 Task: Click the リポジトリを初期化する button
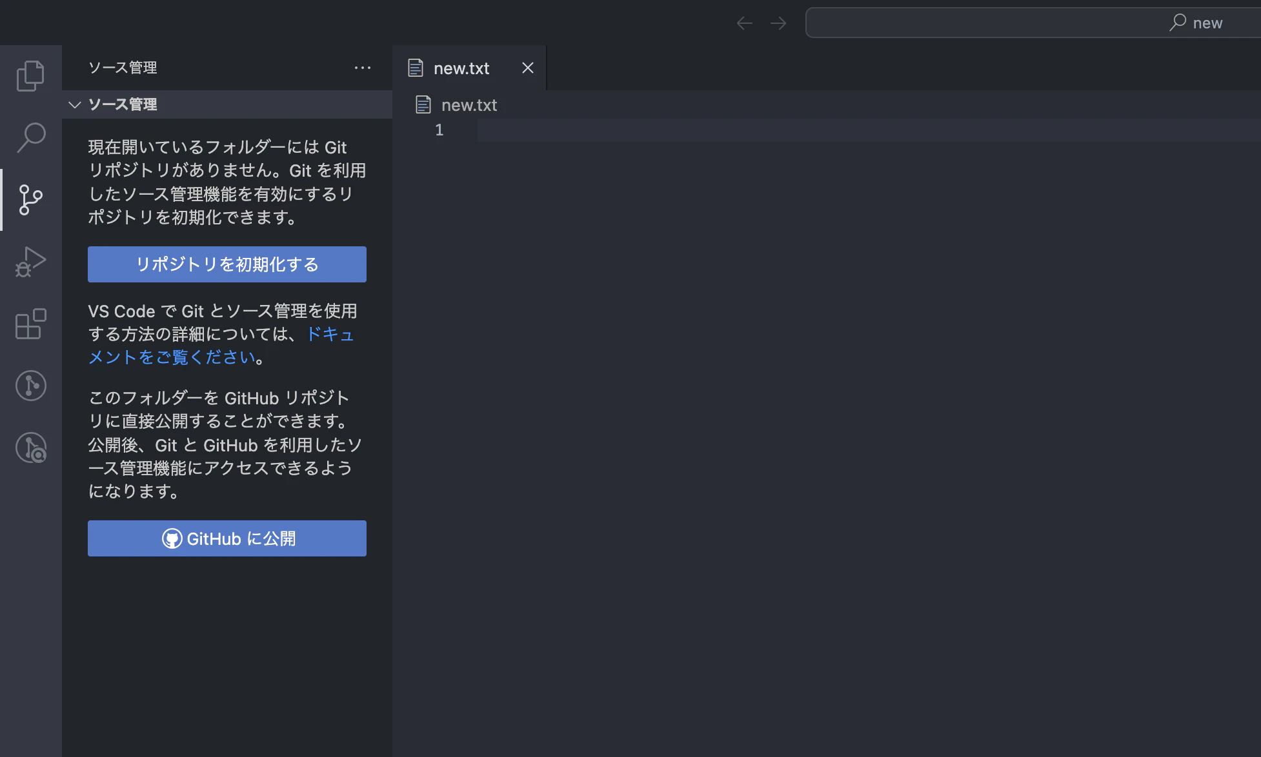227,264
